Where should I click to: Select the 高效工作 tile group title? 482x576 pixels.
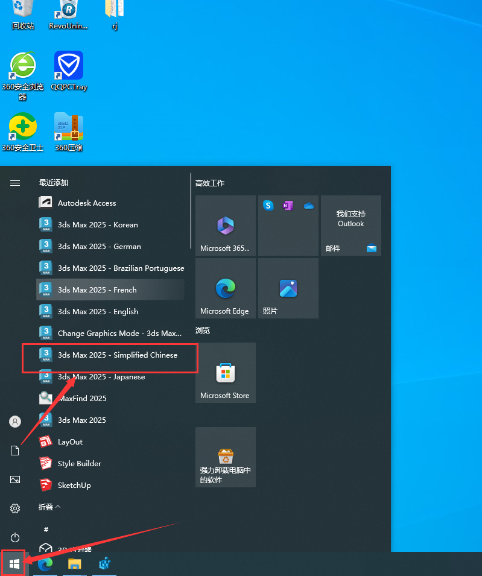coord(210,183)
